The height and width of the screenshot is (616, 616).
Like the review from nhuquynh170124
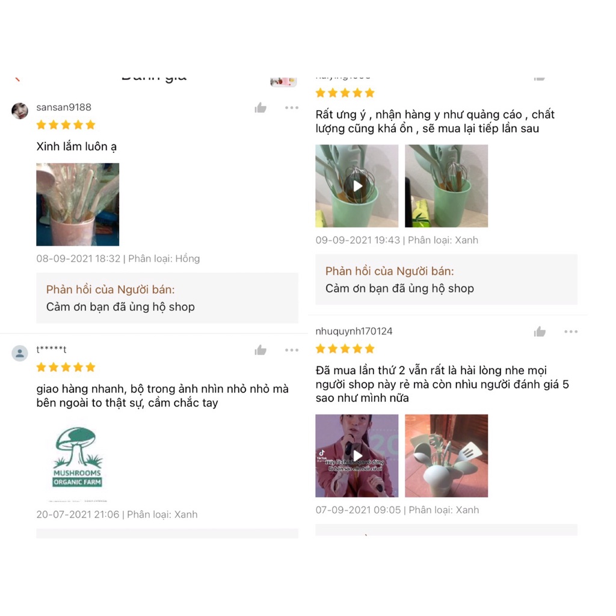(x=540, y=331)
